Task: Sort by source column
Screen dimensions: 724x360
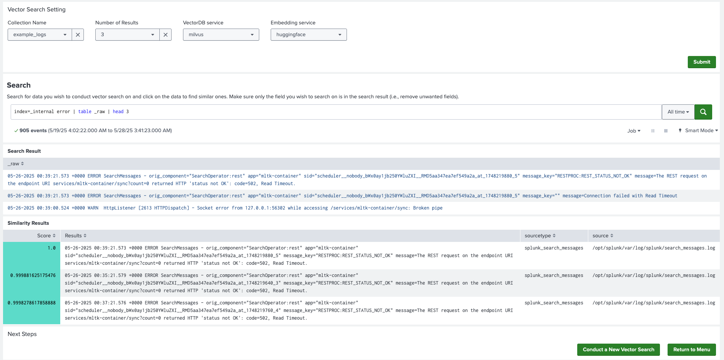Action: 603,236
